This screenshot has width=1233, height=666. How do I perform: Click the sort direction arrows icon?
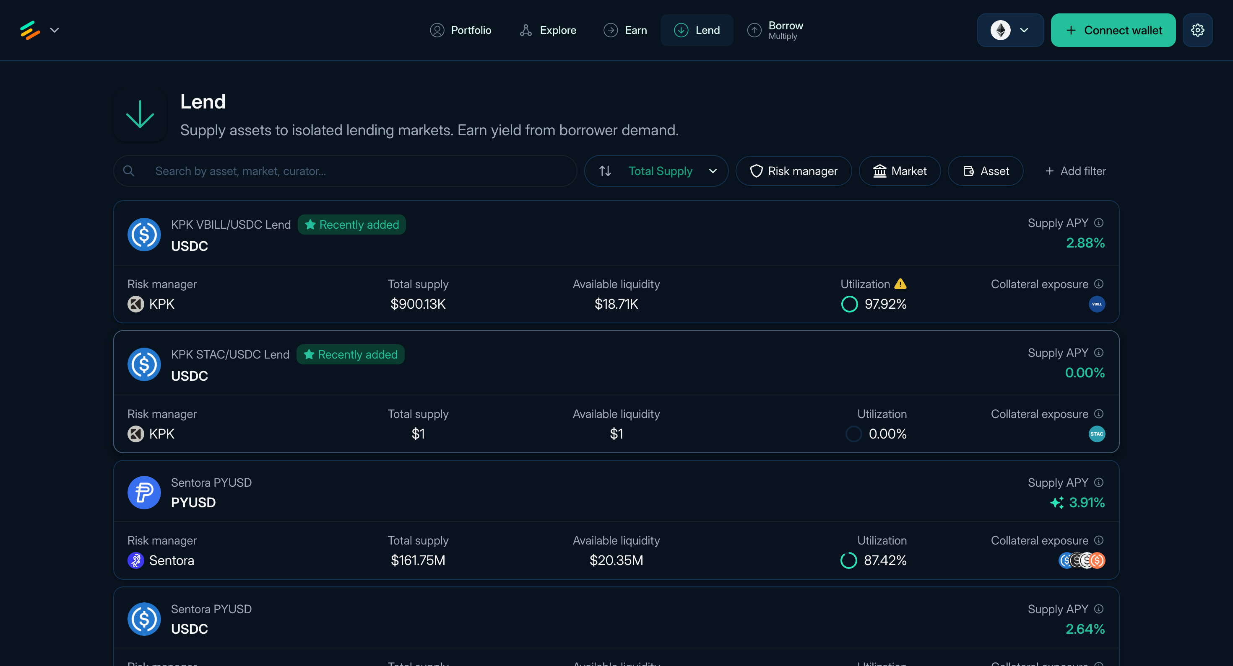605,170
